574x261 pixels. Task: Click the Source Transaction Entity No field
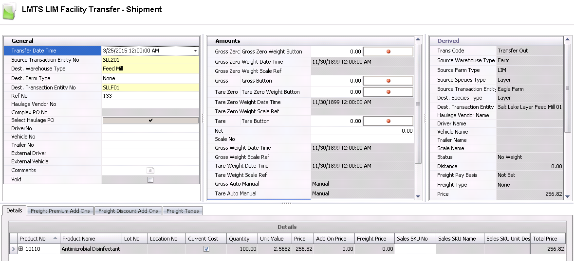click(x=150, y=60)
